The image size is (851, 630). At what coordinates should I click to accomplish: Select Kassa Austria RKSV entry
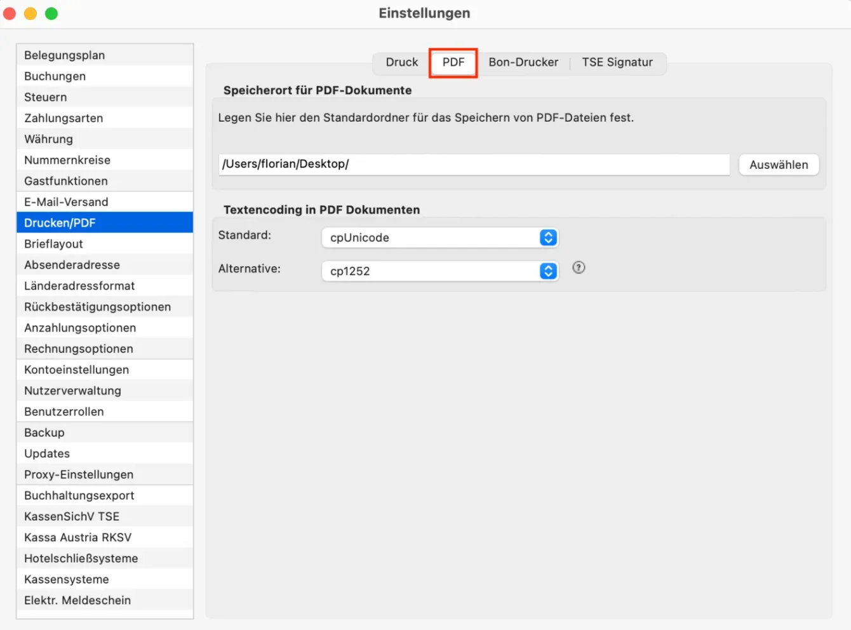105,537
